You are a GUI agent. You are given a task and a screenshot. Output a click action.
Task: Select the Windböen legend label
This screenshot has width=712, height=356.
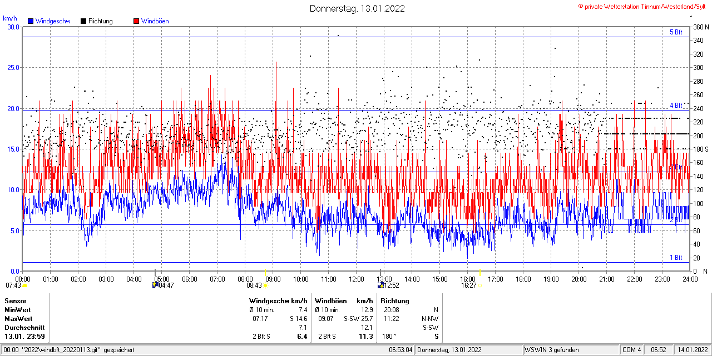[x=155, y=21]
